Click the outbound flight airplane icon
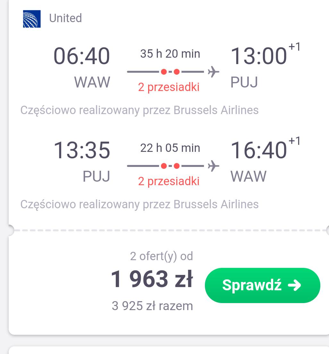 click(x=214, y=72)
